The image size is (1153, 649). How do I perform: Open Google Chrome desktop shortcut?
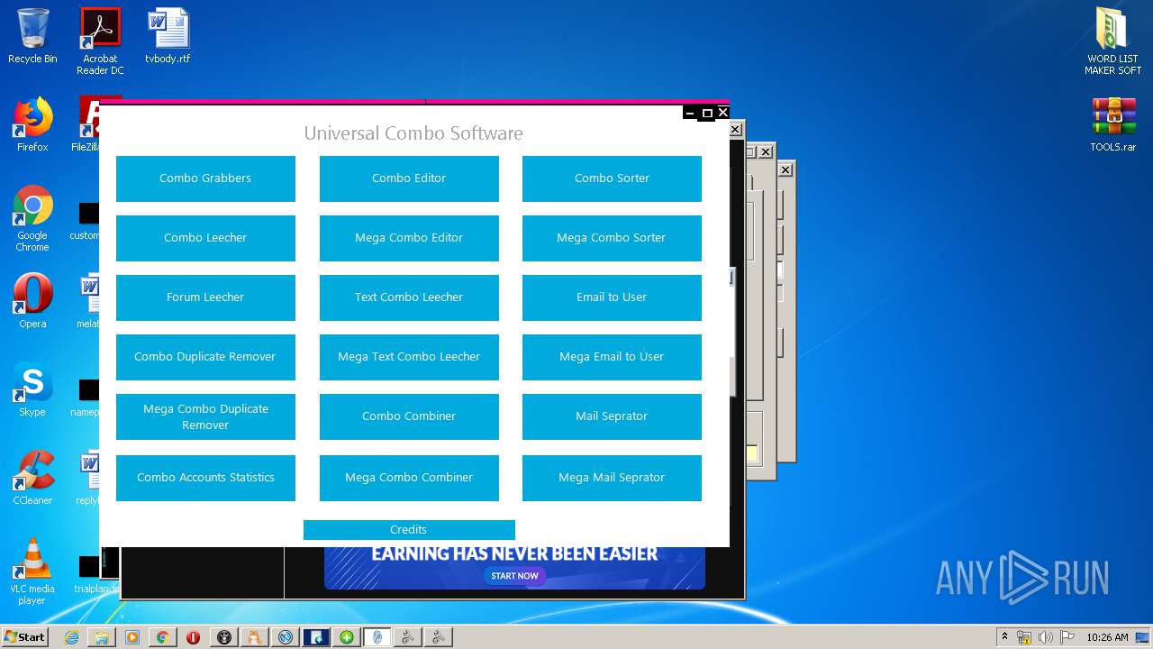[x=32, y=218]
